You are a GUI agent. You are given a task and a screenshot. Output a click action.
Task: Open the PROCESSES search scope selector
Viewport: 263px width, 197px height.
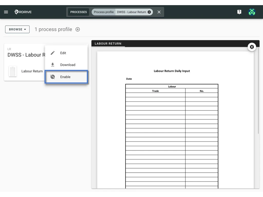pyautogui.click(x=78, y=12)
